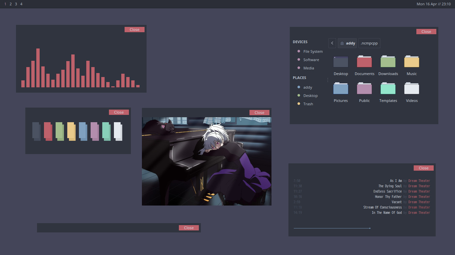
Task: Click the DEVICES sidebar heading
Action: pos(300,42)
